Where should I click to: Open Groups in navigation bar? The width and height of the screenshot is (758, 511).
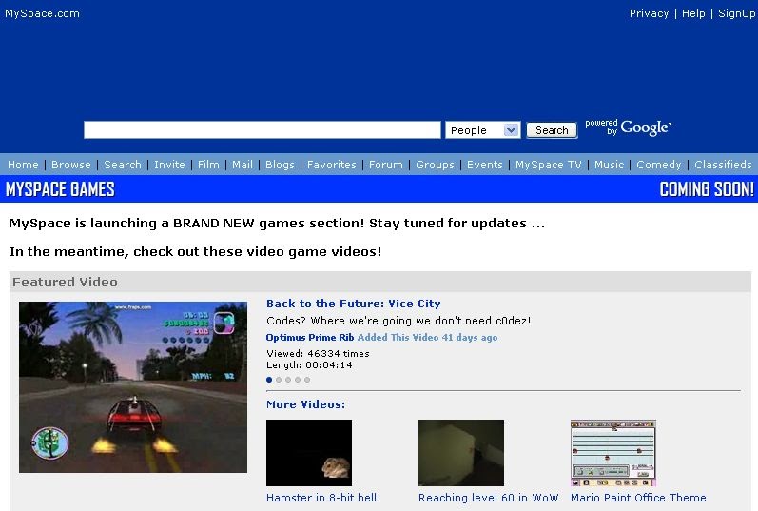(435, 165)
